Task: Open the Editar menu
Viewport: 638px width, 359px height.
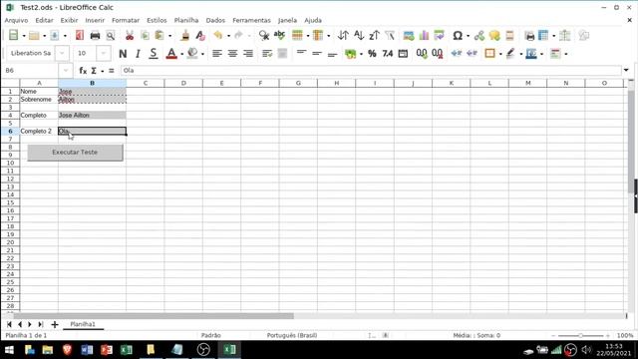Action: click(44, 20)
